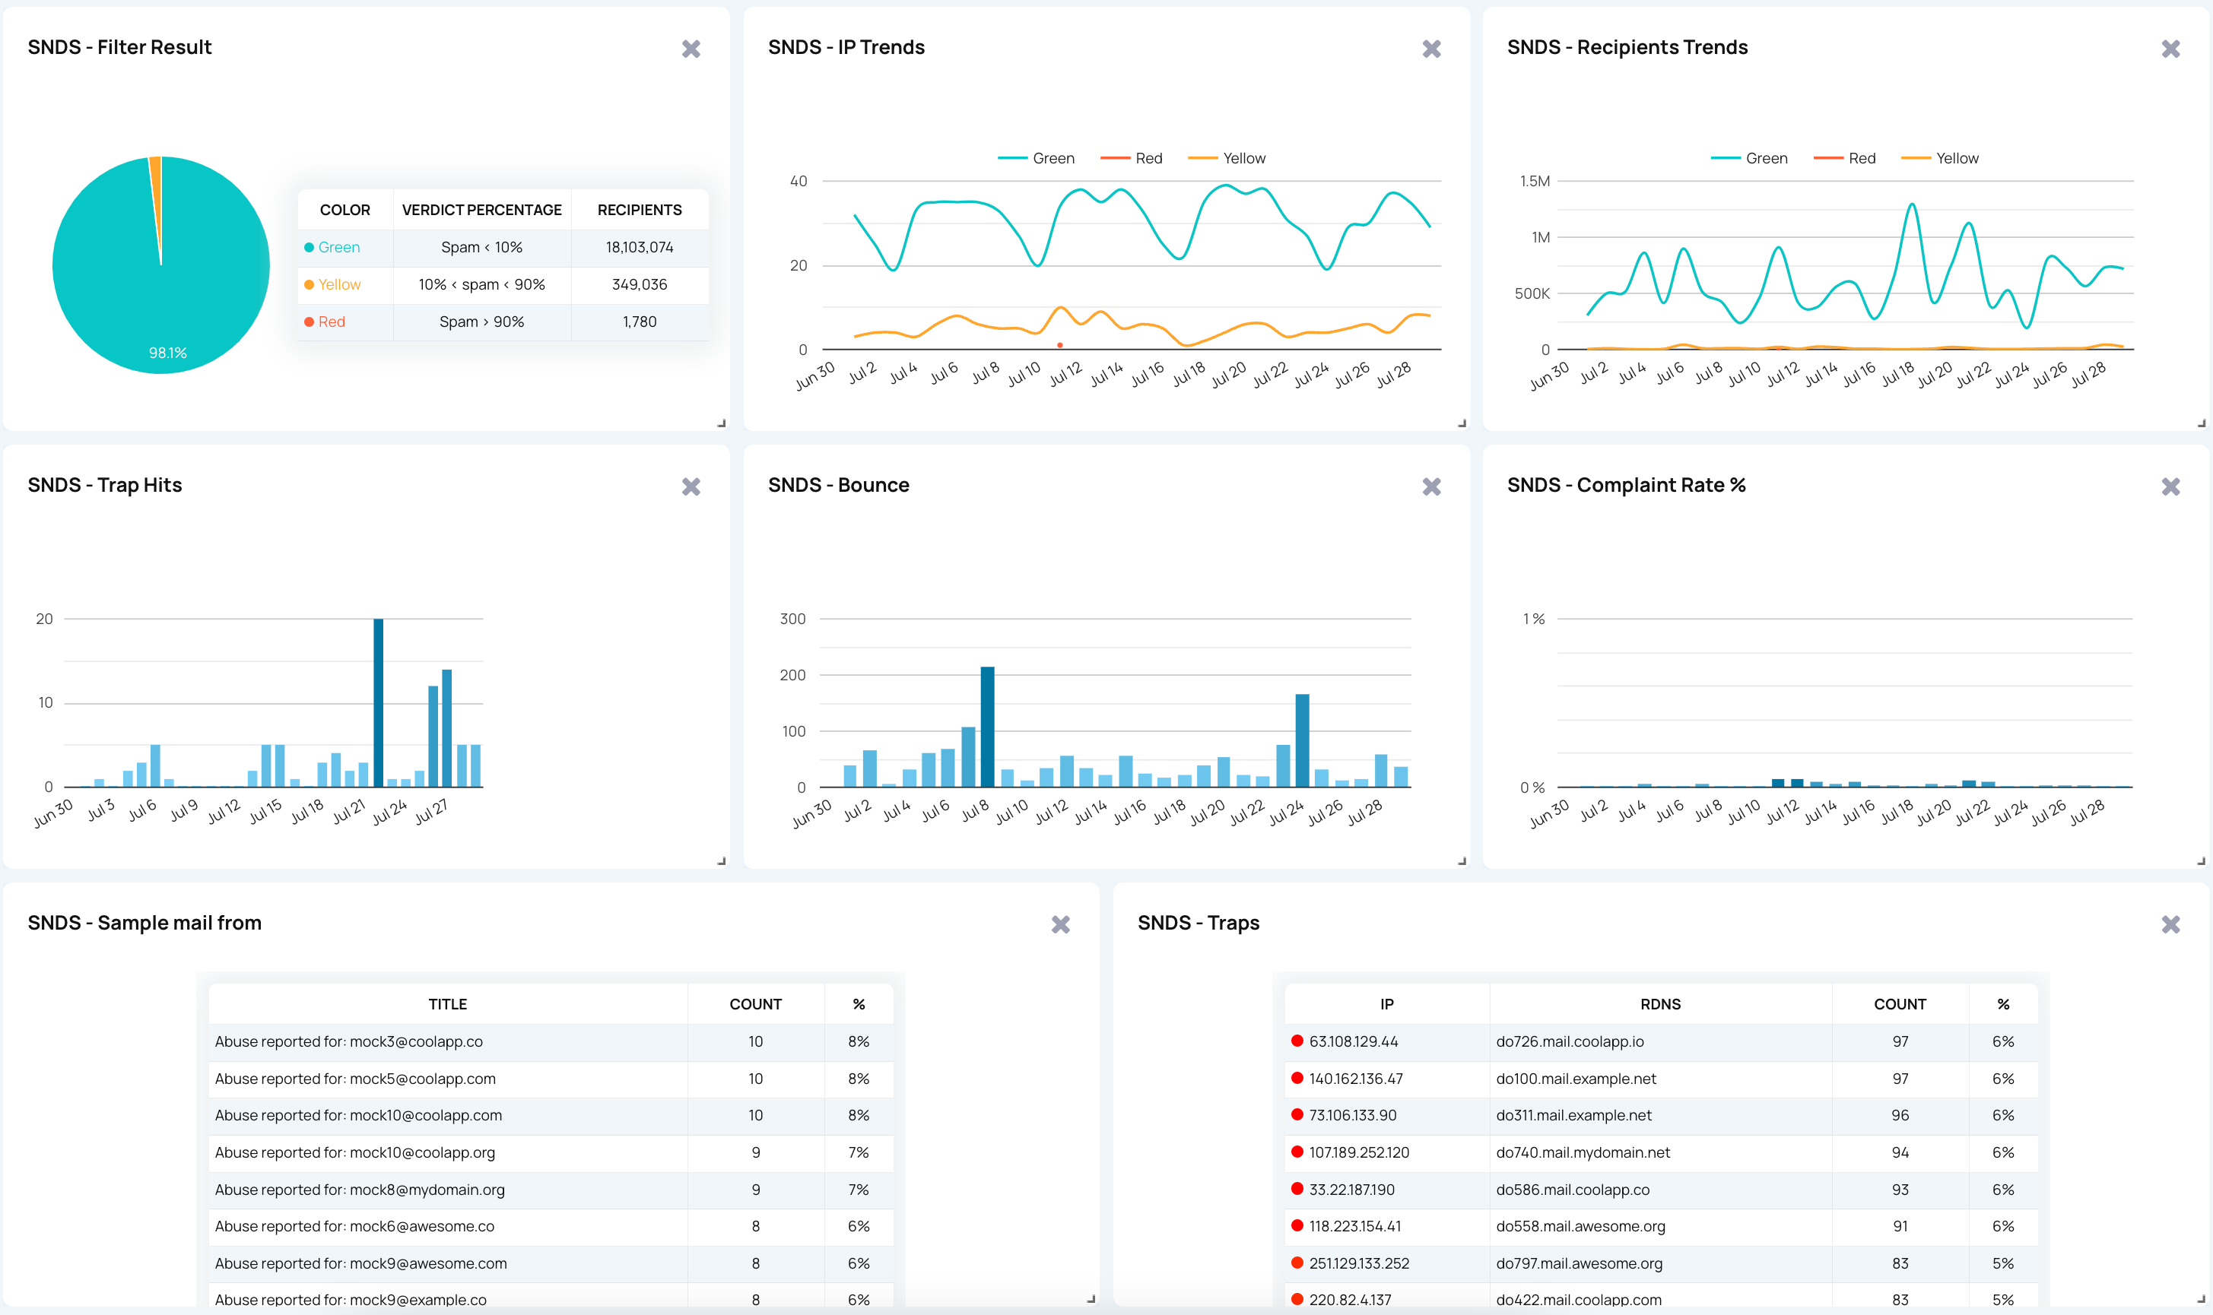
Task: Click RDNS do797.mail.awesome.org
Action: pyautogui.click(x=1580, y=1263)
